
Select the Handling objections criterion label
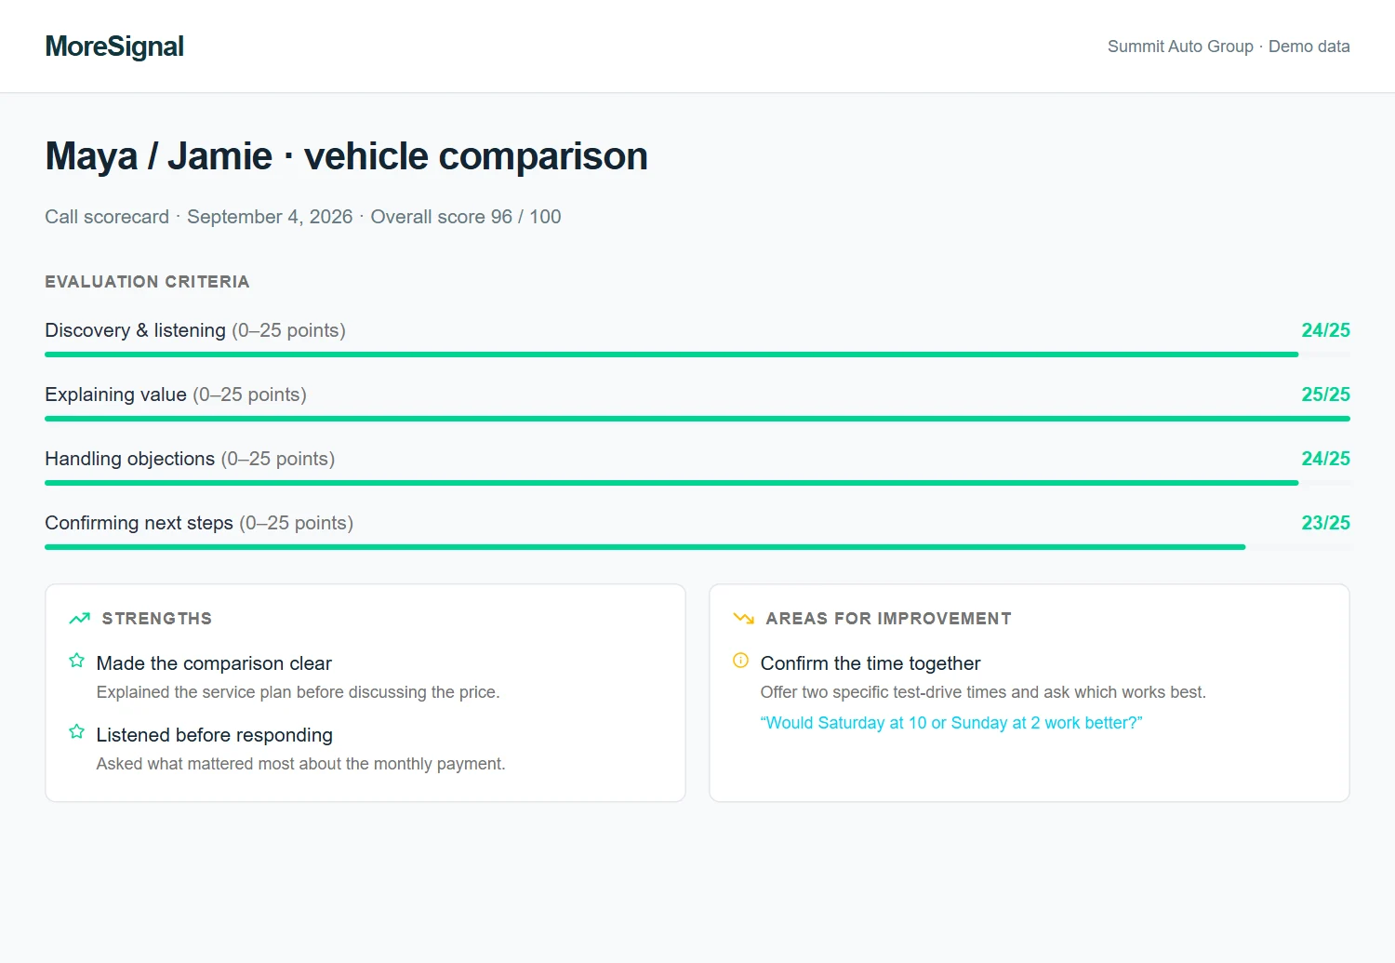coord(190,459)
